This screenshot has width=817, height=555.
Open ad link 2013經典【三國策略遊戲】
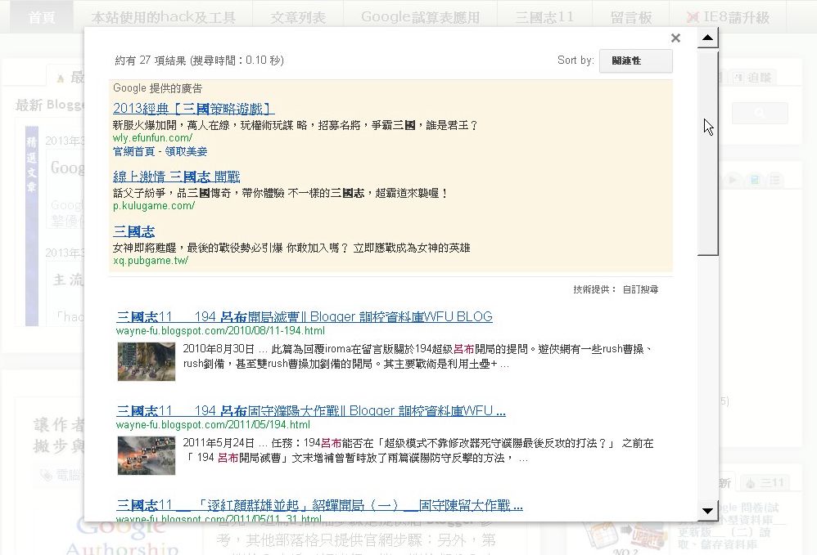click(194, 109)
